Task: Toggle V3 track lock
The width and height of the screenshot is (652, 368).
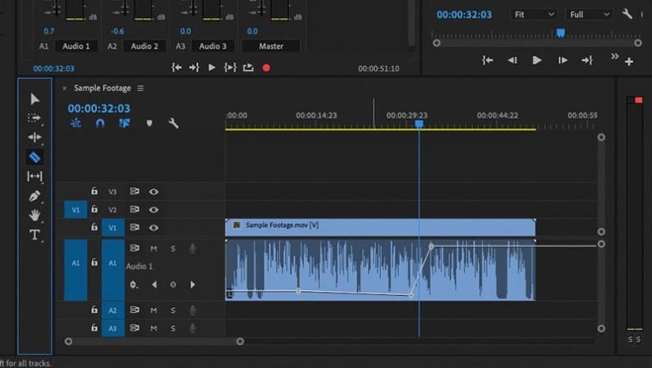Action: point(94,191)
